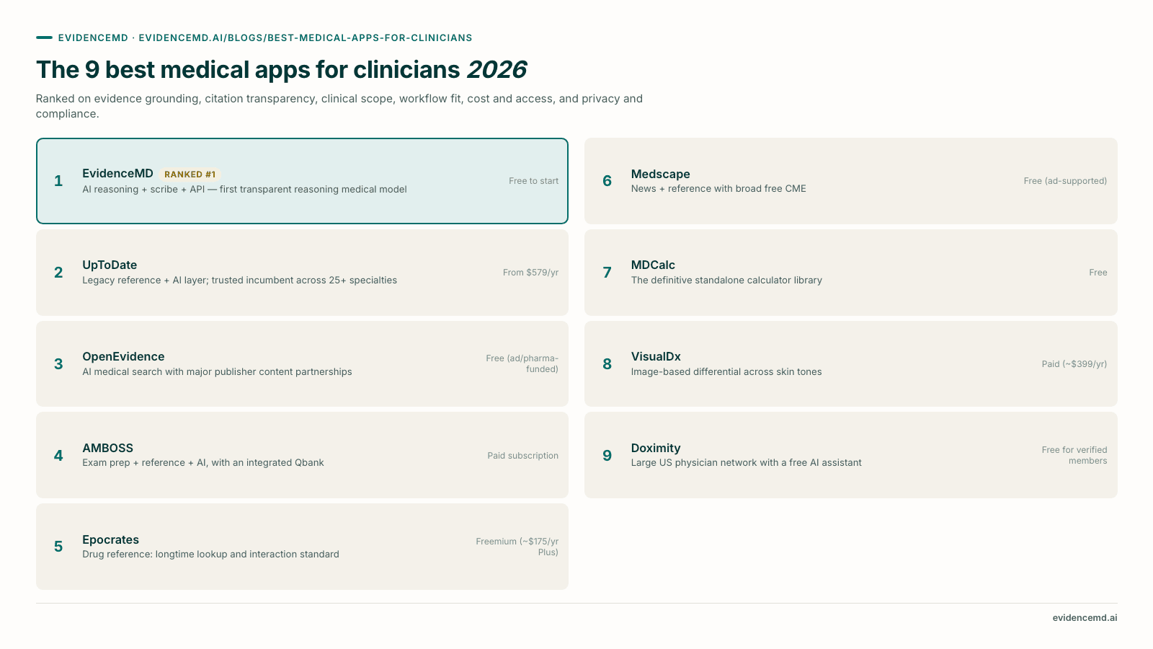Select the UpToDate app name

click(110, 265)
